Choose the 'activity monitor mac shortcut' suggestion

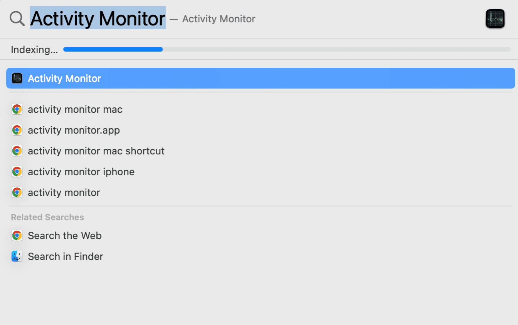[x=96, y=151]
